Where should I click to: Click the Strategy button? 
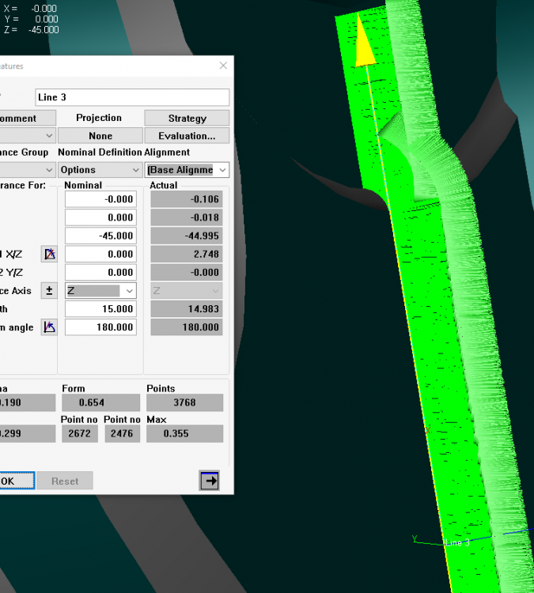click(187, 118)
